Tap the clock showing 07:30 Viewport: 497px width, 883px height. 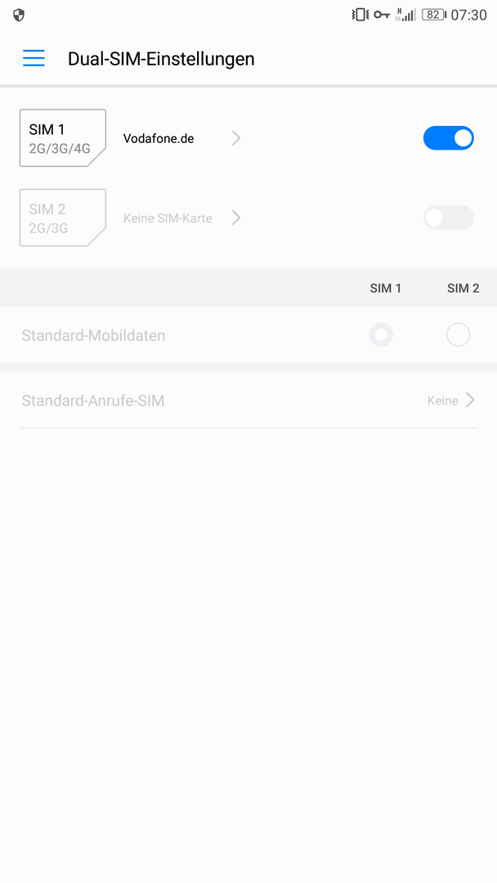(x=469, y=16)
